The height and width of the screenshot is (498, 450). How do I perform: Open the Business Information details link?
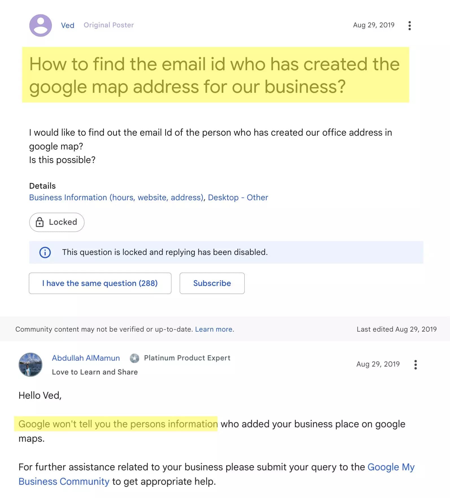pos(116,197)
